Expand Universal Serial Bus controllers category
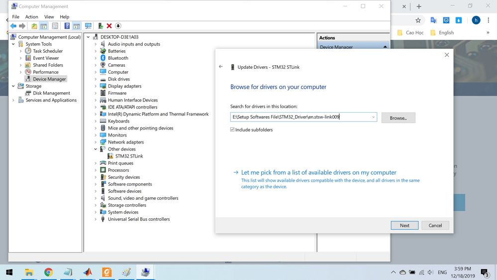The width and height of the screenshot is (497, 280). (96, 219)
